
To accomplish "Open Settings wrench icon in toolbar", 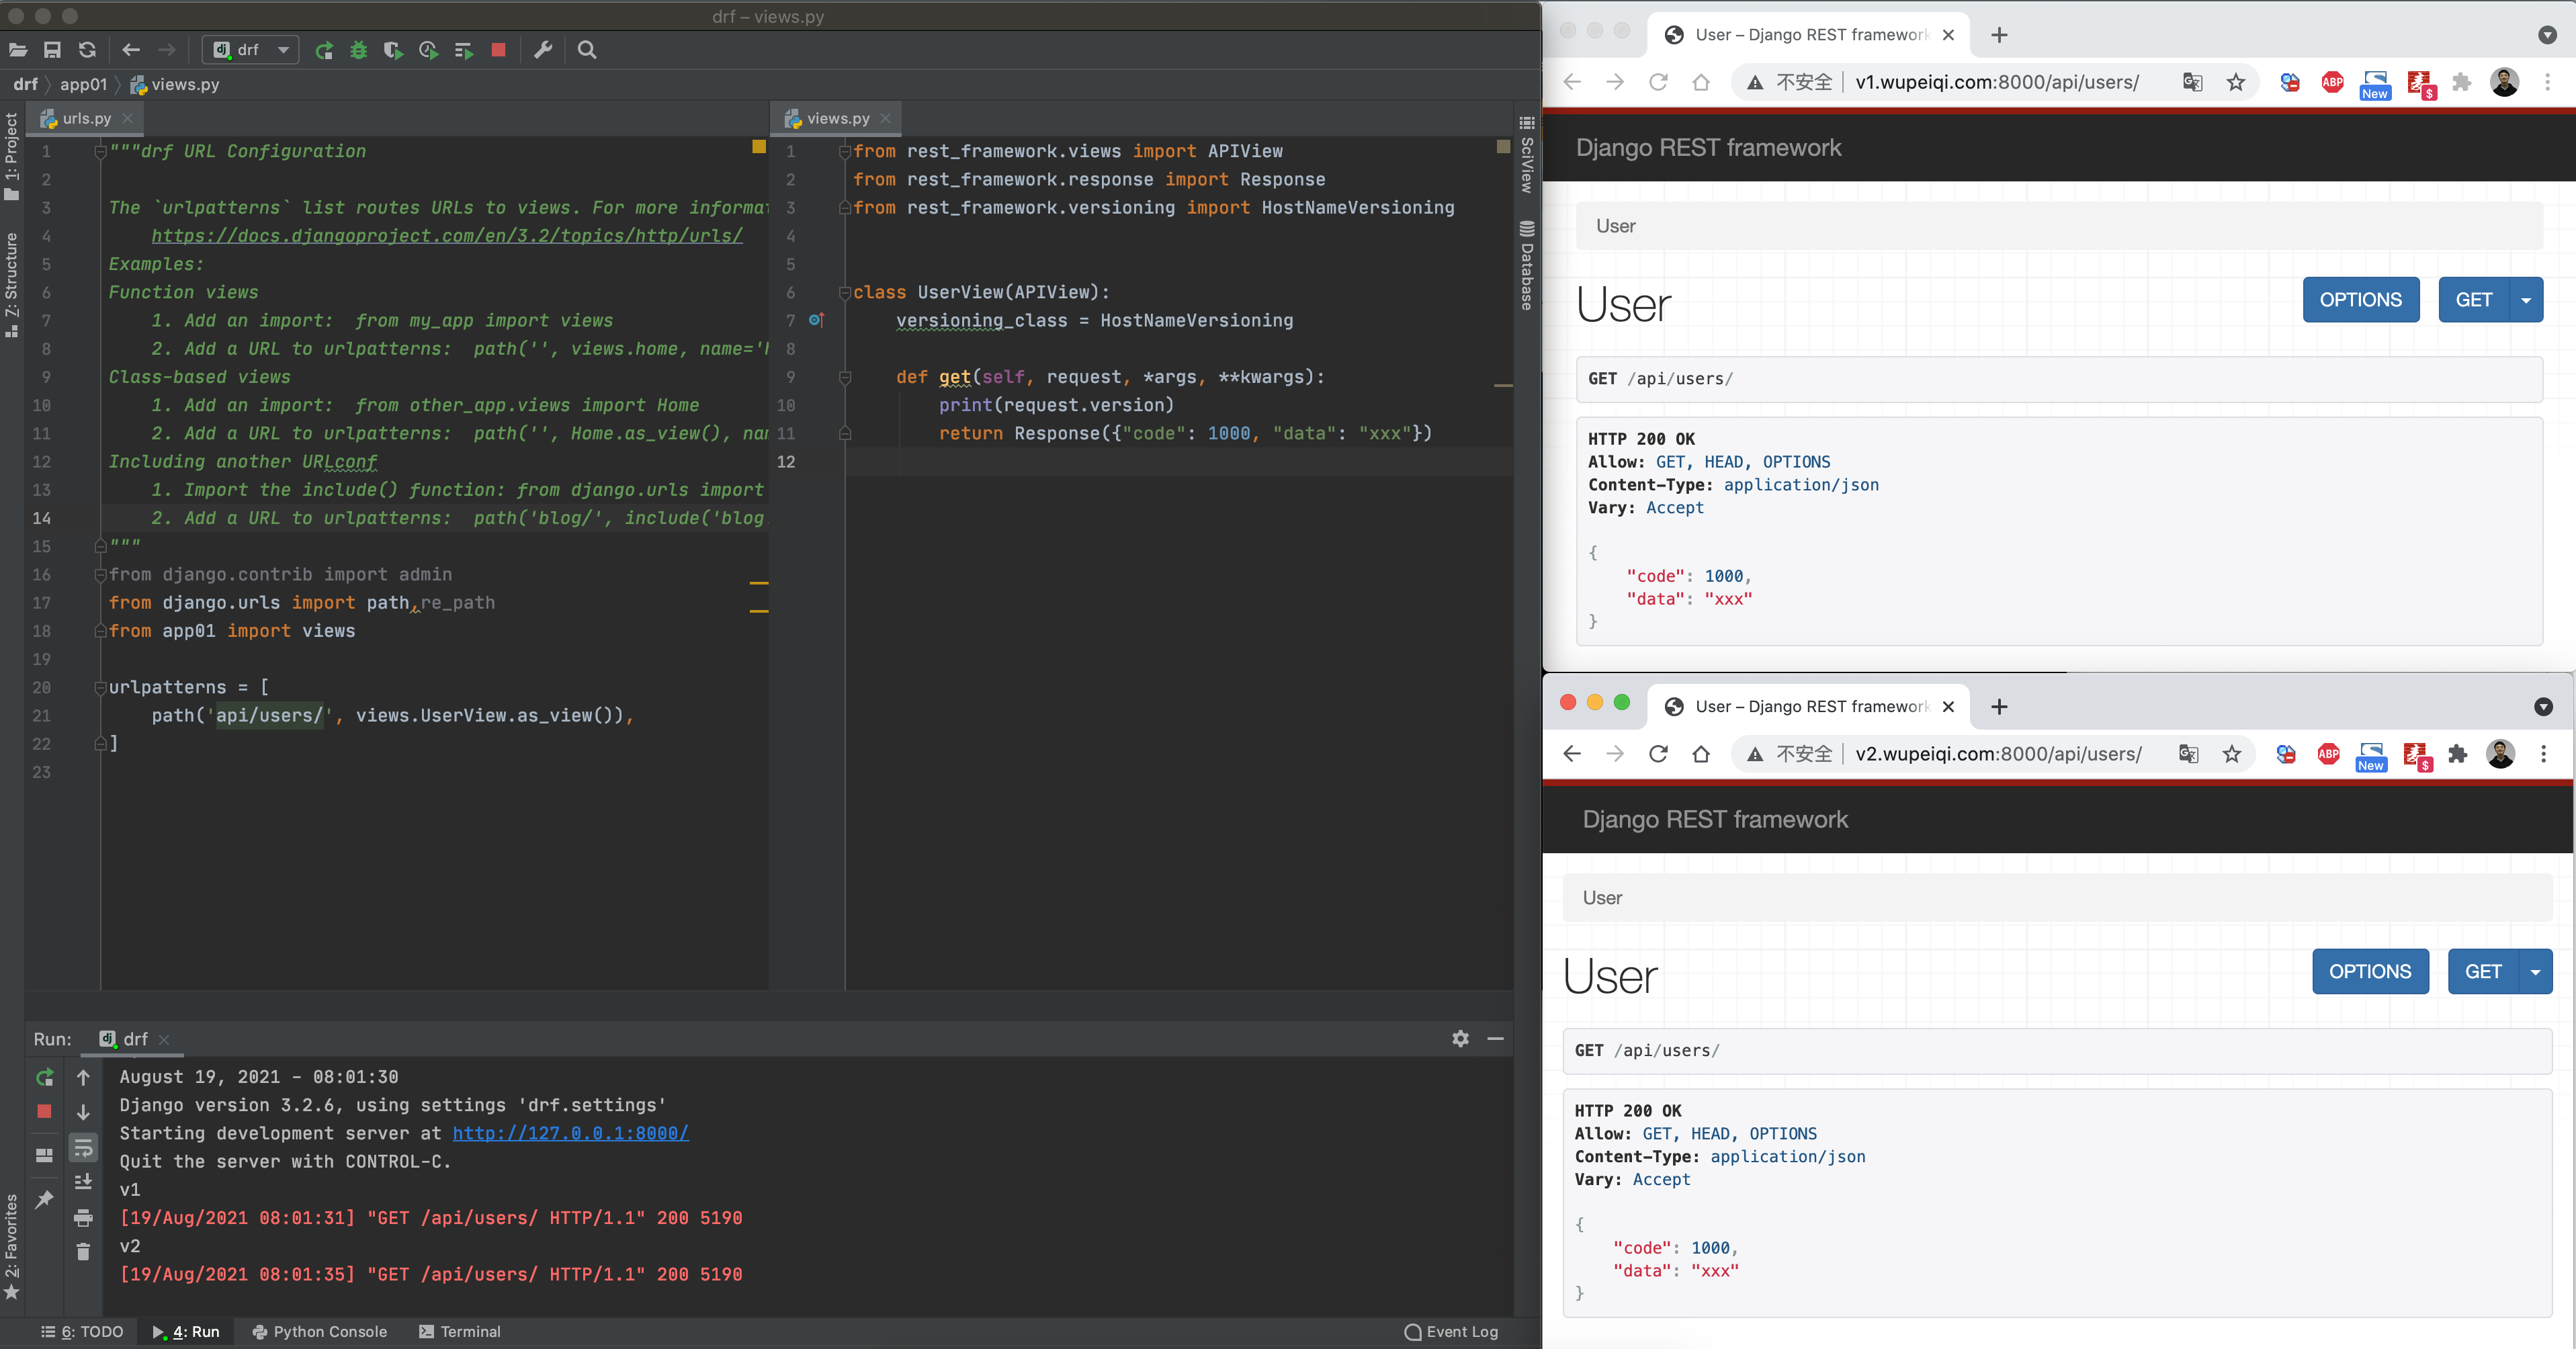I will (543, 50).
